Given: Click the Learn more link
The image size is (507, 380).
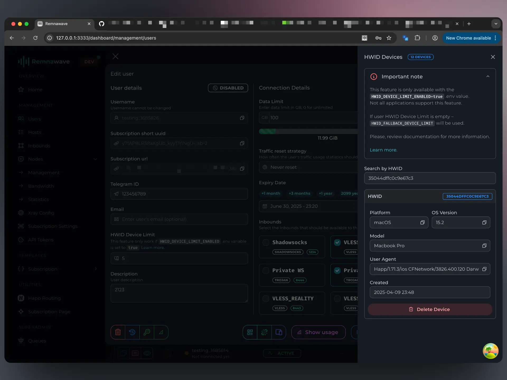Looking at the screenshot, I should click(x=383, y=150).
